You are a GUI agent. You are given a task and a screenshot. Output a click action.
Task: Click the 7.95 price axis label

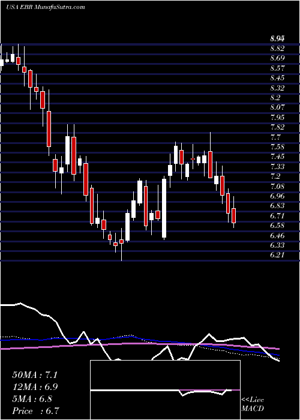277,118
